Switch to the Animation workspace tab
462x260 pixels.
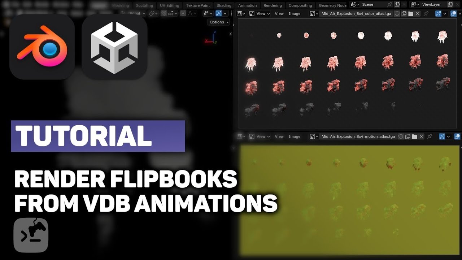tap(248, 5)
